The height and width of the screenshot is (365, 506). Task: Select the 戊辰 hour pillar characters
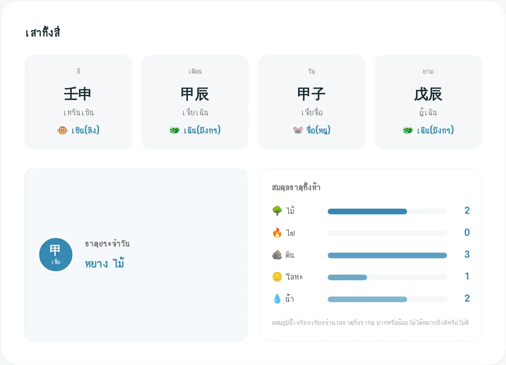click(x=428, y=94)
